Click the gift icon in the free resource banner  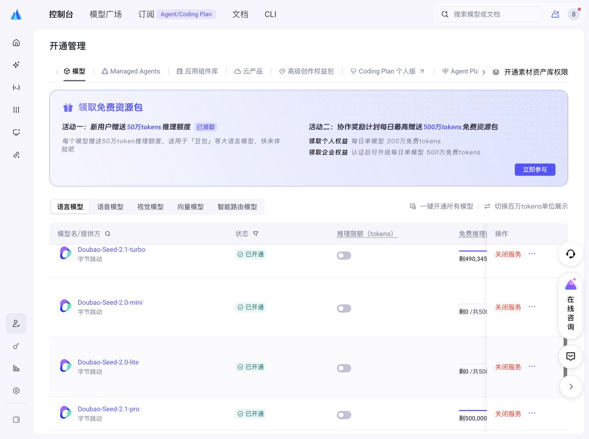point(68,107)
